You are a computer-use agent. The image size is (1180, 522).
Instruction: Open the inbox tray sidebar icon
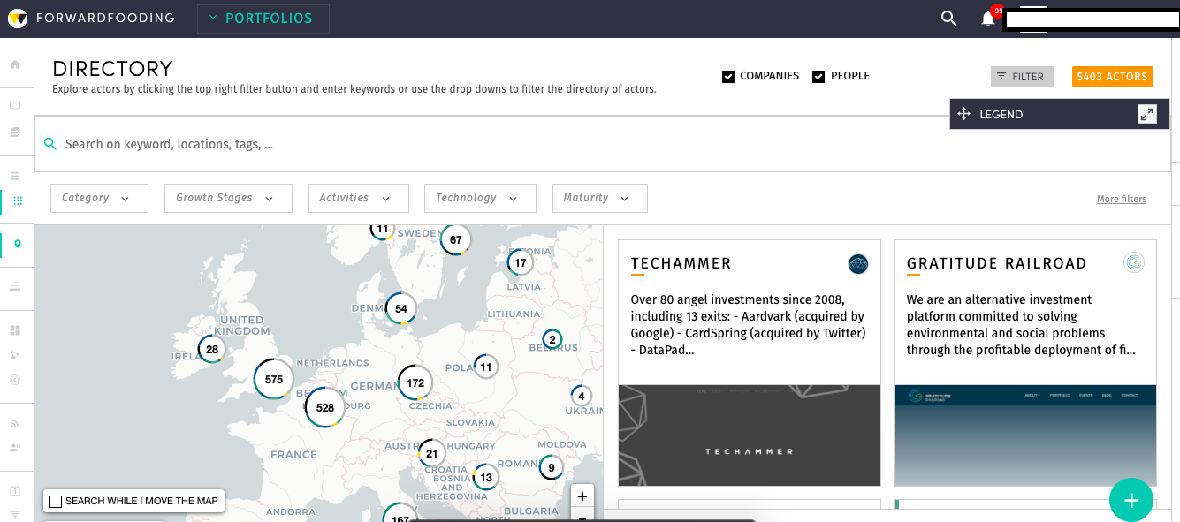(15, 287)
